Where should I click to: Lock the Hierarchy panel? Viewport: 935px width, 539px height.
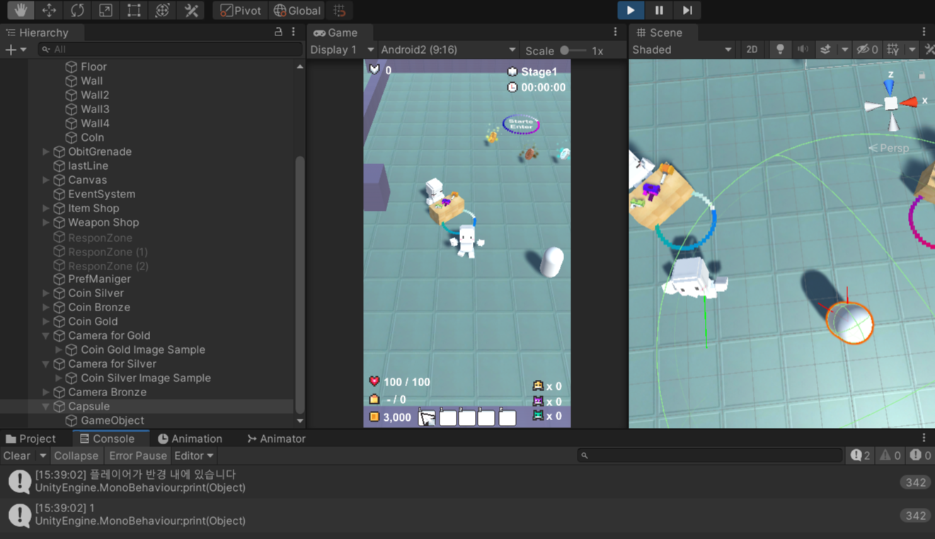(278, 33)
